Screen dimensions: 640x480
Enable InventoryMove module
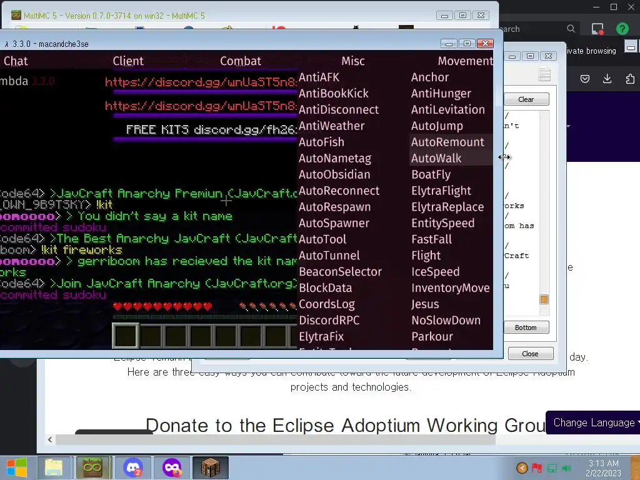[x=450, y=287]
